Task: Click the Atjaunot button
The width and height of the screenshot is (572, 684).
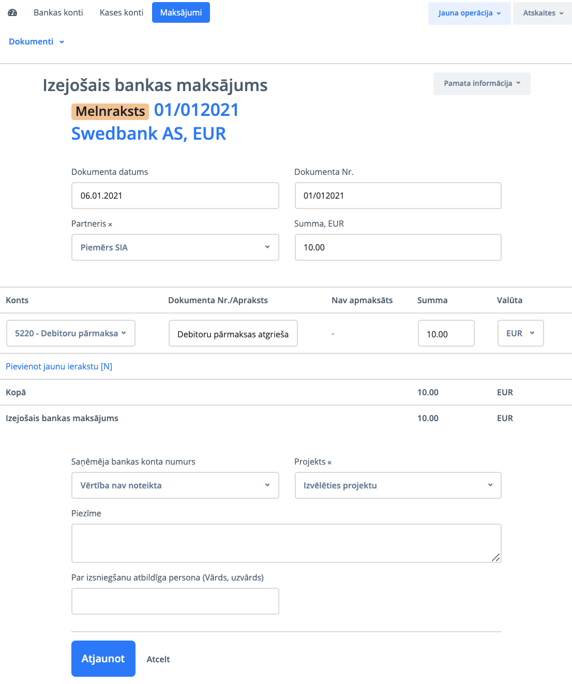Action: coord(103,659)
